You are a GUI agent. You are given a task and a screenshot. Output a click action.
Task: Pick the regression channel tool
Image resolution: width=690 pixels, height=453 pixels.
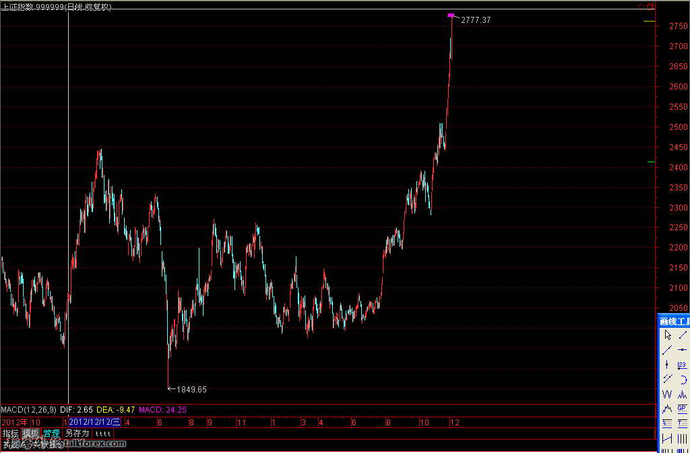668,438
